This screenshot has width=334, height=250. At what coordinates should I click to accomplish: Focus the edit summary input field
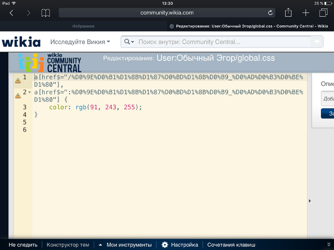tap(327, 98)
